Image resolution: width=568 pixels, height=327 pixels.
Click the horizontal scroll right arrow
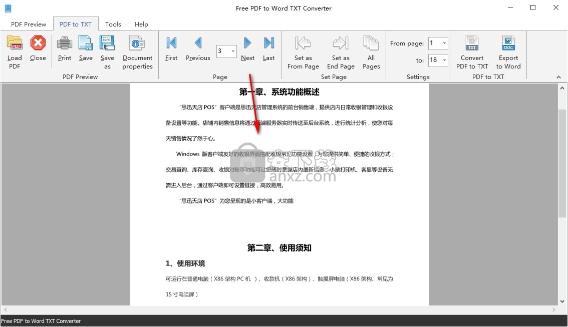pyautogui.click(x=553, y=309)
